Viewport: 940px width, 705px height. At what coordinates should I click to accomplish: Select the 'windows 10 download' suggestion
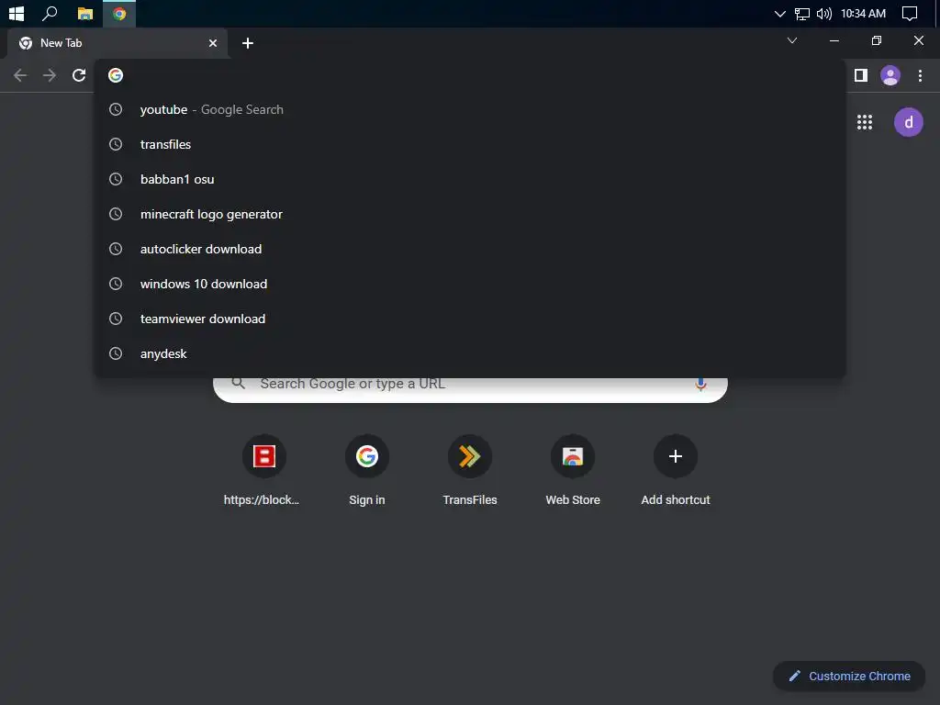(470, 285)
